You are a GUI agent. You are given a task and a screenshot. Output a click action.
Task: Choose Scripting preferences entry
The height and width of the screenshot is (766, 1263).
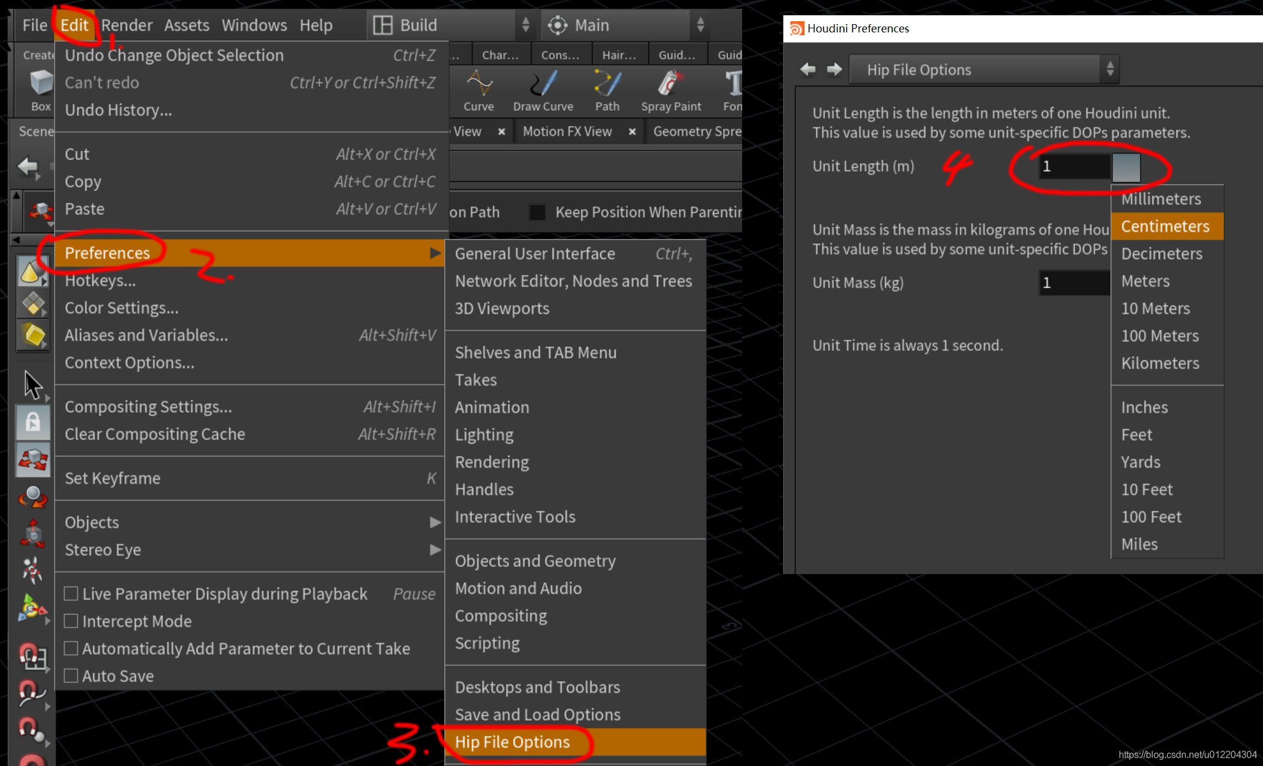(576, 643)
